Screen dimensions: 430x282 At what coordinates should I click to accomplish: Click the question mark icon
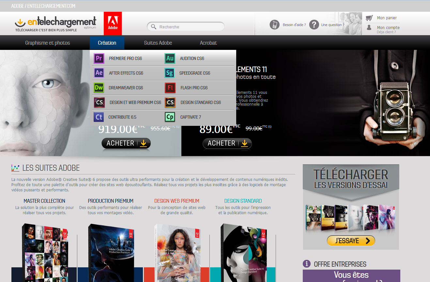coord(314,24)
